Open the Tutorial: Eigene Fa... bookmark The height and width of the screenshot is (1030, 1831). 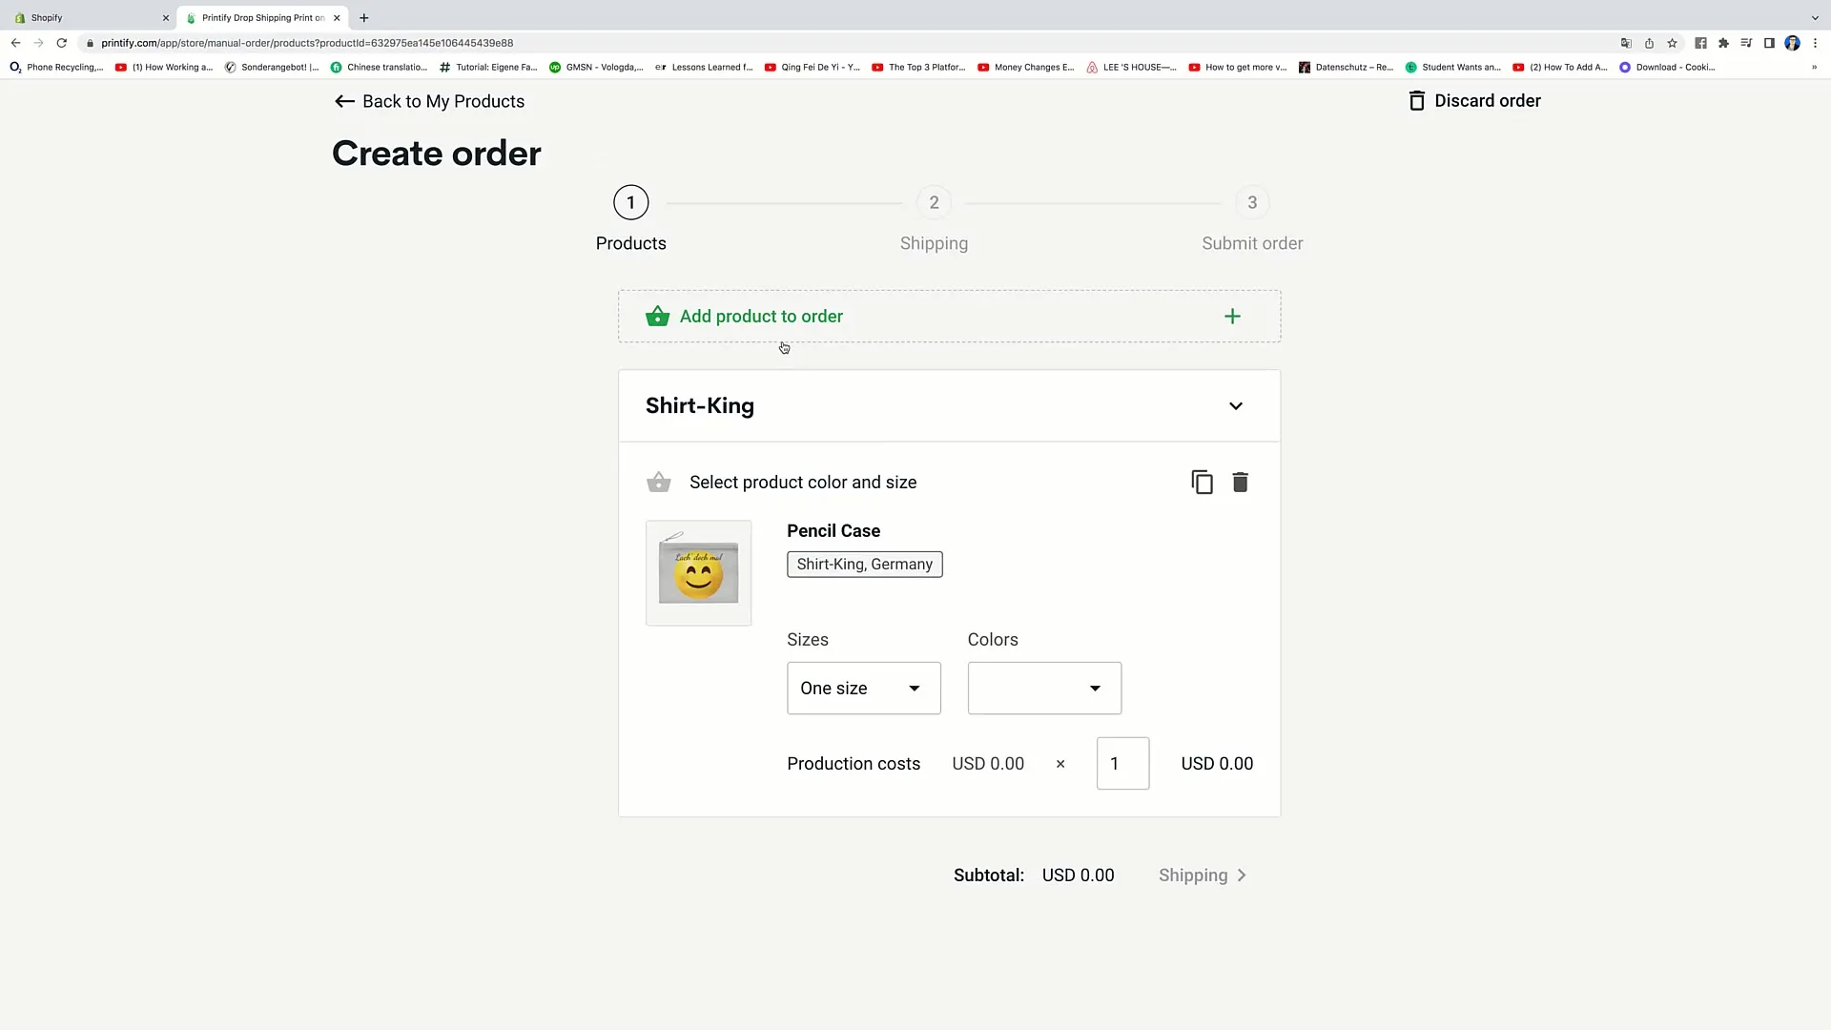click(488, 68)
